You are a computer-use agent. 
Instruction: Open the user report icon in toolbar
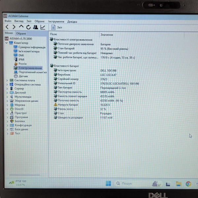pyautogui.click(x=36, y=27)
